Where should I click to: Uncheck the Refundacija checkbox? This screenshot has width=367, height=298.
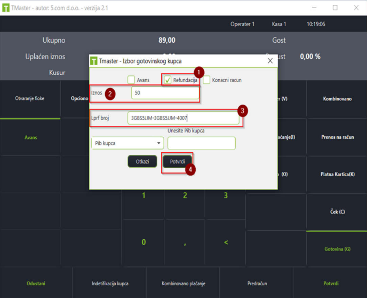(167, 80)
